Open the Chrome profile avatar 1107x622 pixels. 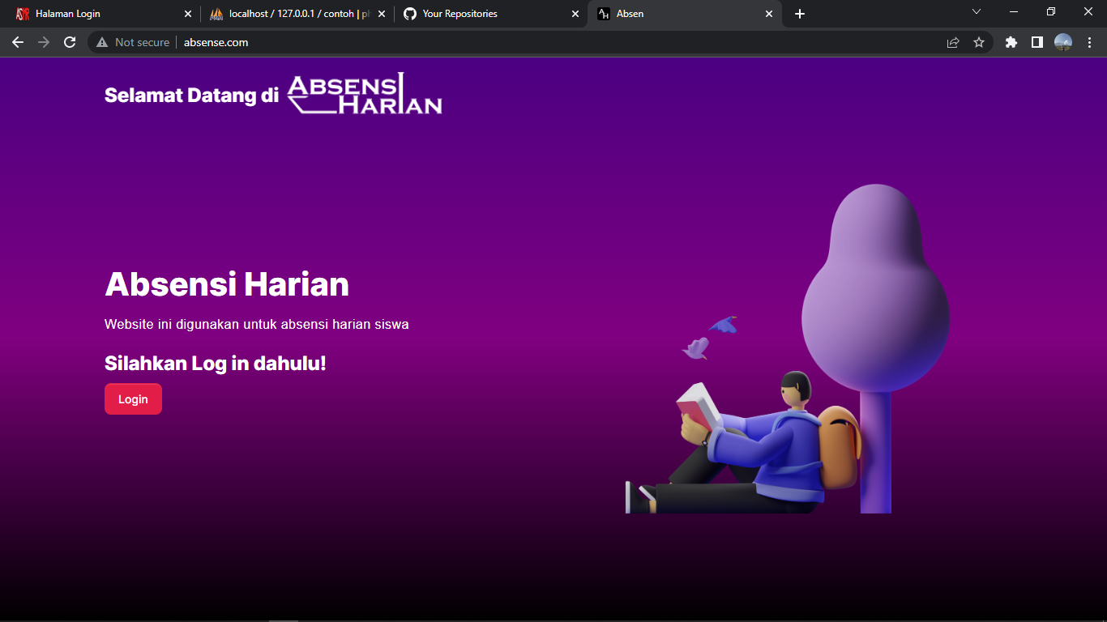(1063, 42)
